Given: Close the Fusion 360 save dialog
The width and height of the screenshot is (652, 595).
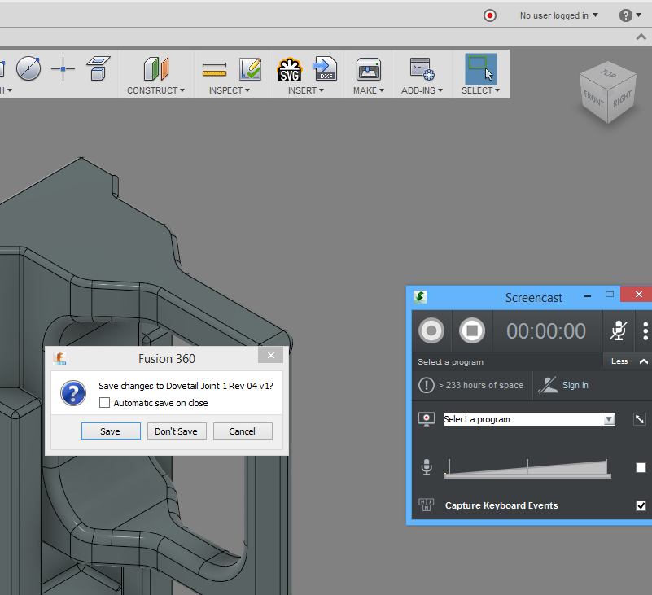Looking at the screenshot, I should (x=271, y=355).
